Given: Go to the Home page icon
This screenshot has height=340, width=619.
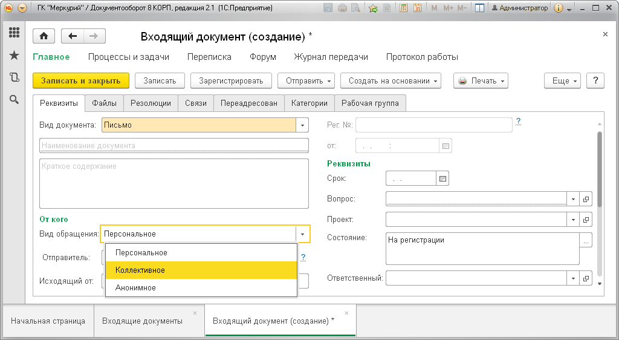Looking at the screenshot, I should tap(44, 36).
